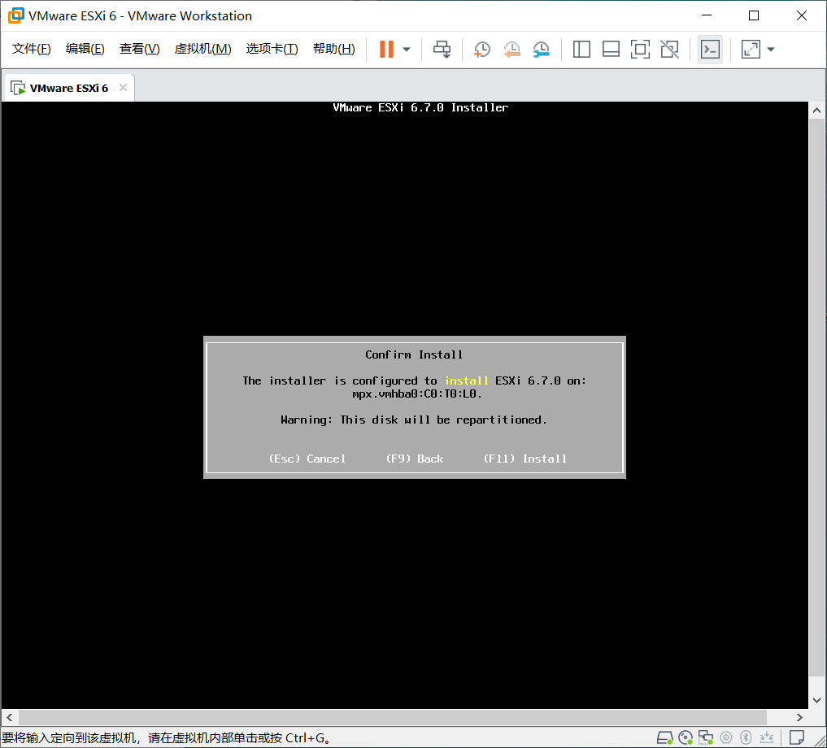Toggle the console view icon
Screen dimensions: 827x748
(x=710, y=50)
